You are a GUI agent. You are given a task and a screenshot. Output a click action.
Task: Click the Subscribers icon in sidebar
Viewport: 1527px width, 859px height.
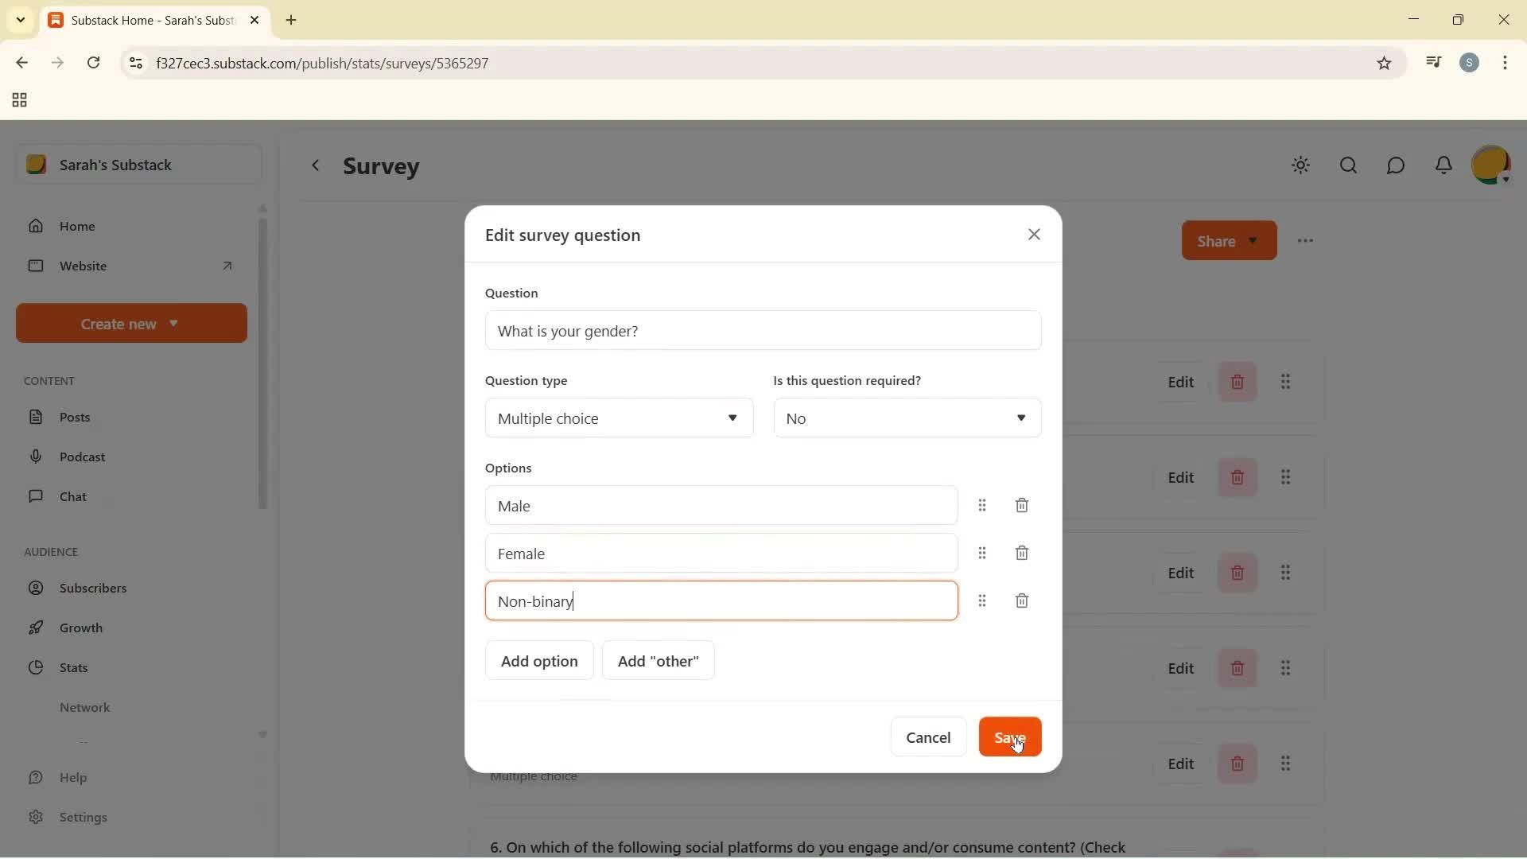click(37, 589)
